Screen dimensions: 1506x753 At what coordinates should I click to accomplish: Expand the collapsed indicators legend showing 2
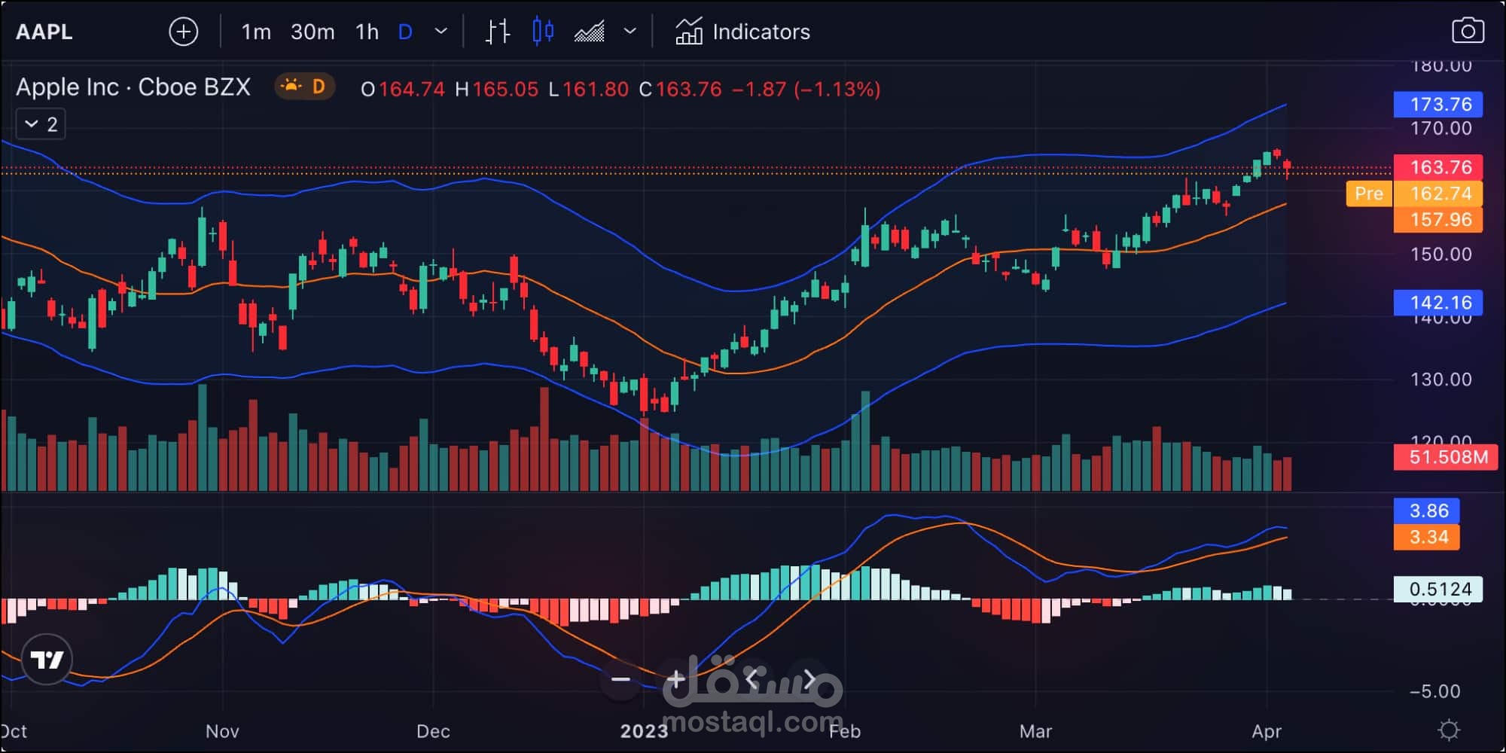41,124
